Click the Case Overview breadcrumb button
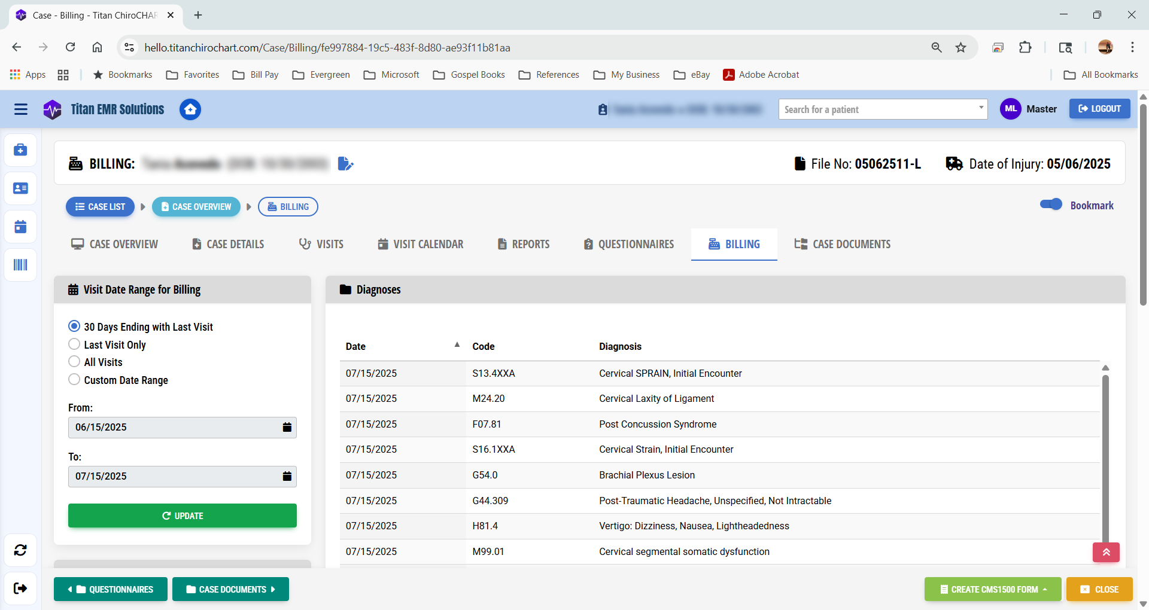This screenshot has height=610, width=1149. point(196,206)
